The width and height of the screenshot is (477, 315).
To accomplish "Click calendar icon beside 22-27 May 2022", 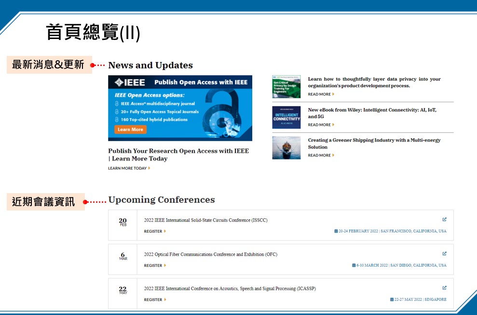I will [392, 300].
